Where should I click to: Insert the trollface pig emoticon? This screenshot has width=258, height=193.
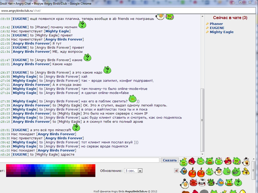click(236, 172)
